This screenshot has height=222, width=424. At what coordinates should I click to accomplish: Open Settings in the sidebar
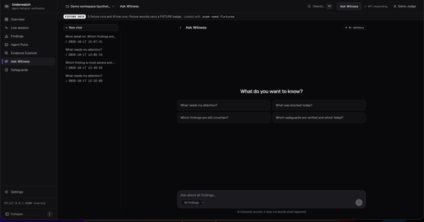[x=29, y=191]
